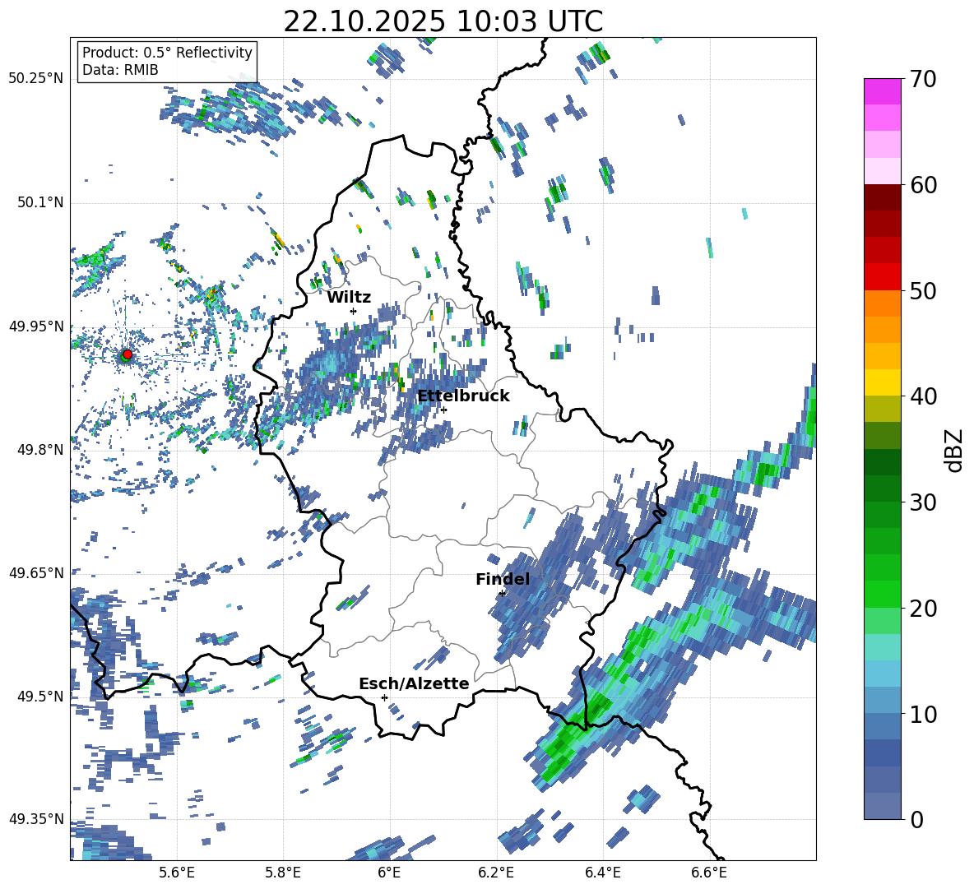Click the magenta top colorbar segment

882,91
